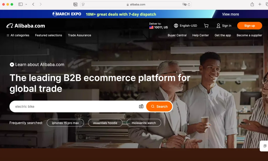Open the Safari sidebar icon
Screen dimensions: 268x161
(x=20, y=4)
